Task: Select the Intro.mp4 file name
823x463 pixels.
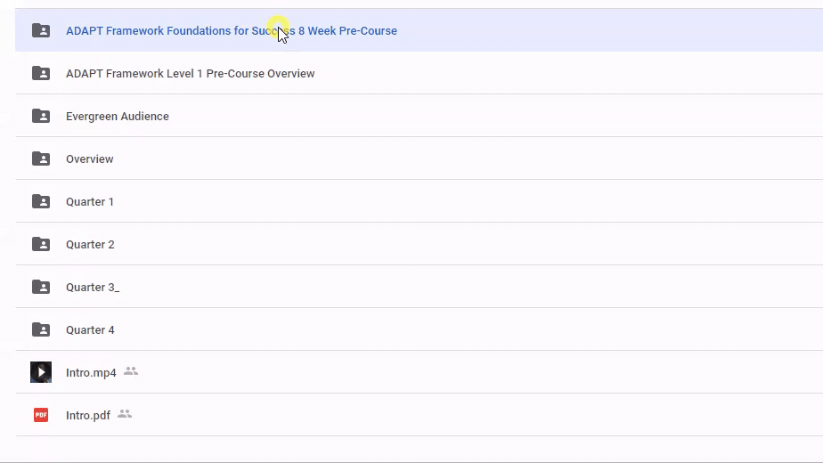Action: [91, 373]
